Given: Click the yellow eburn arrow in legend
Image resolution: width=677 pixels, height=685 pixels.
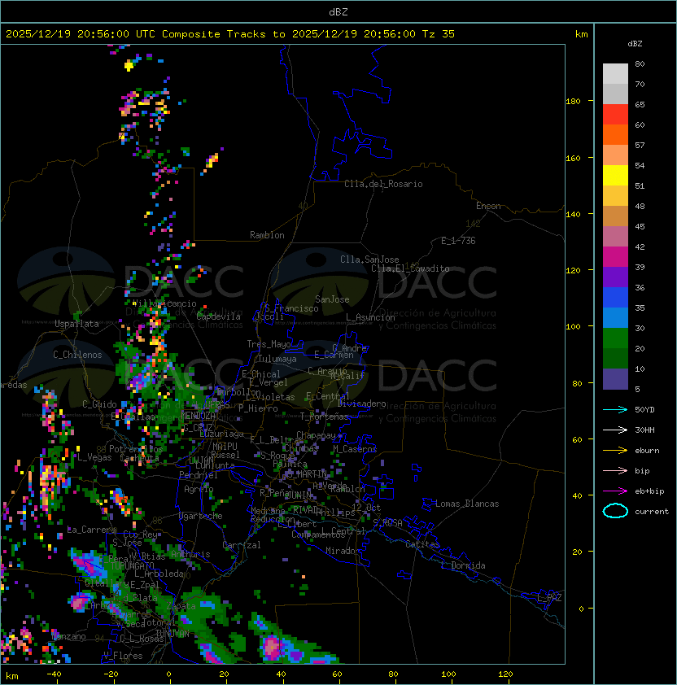Looking at the screenshot, I should (615, 451).
